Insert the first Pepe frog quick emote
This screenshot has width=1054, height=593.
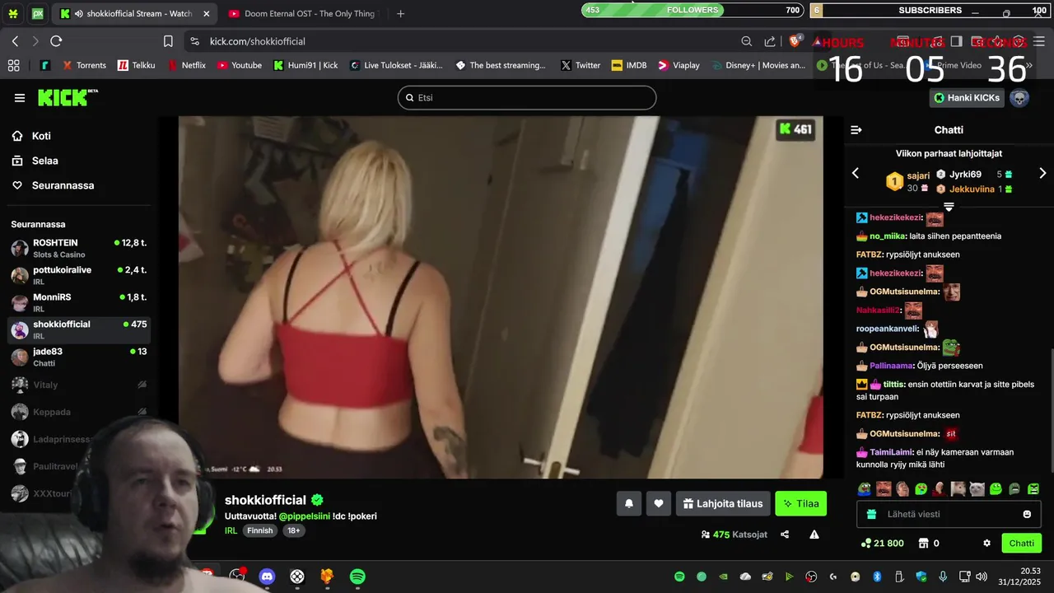[x=864, y=488]
